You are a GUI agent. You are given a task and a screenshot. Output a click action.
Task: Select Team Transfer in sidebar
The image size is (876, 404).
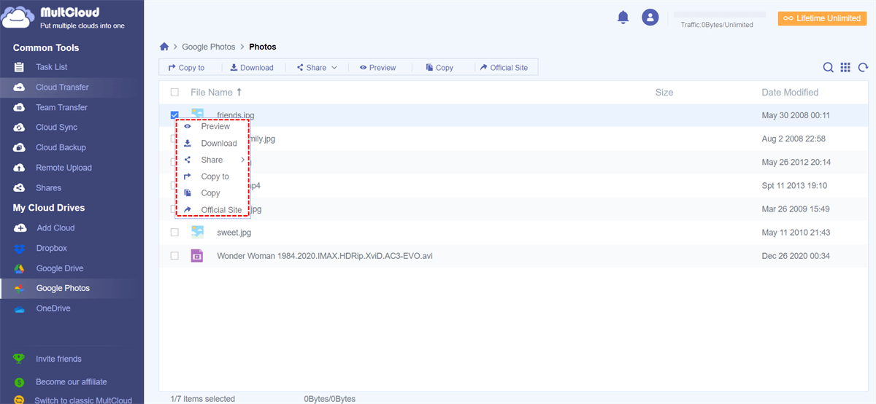(61, 107)
